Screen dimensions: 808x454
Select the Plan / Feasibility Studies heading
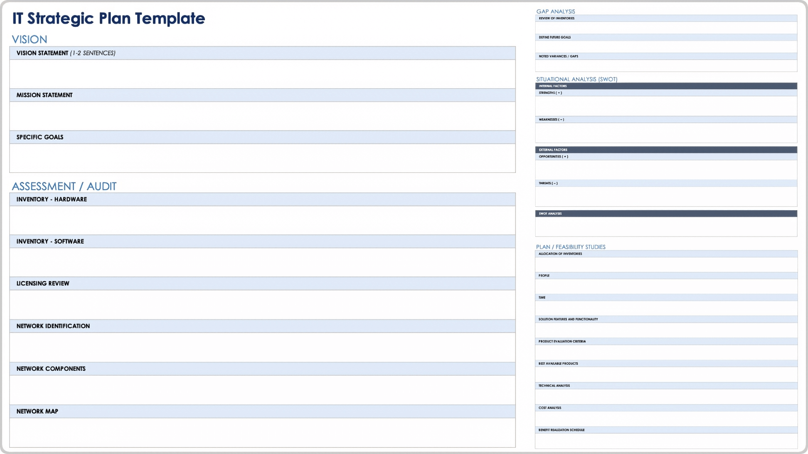(571, 247)
